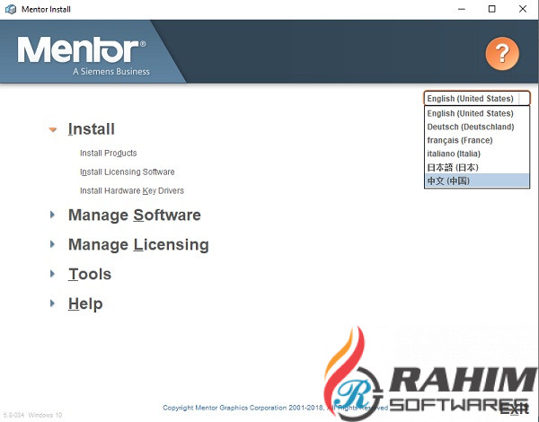Select English (United States) from language list
Image resolution: width=539 pixels, height=422 pixels.
pyautogui.click(x=477, y=113)
